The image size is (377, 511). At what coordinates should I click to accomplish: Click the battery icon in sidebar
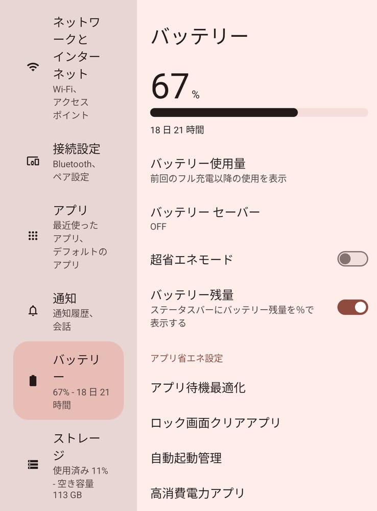point(33,381)
